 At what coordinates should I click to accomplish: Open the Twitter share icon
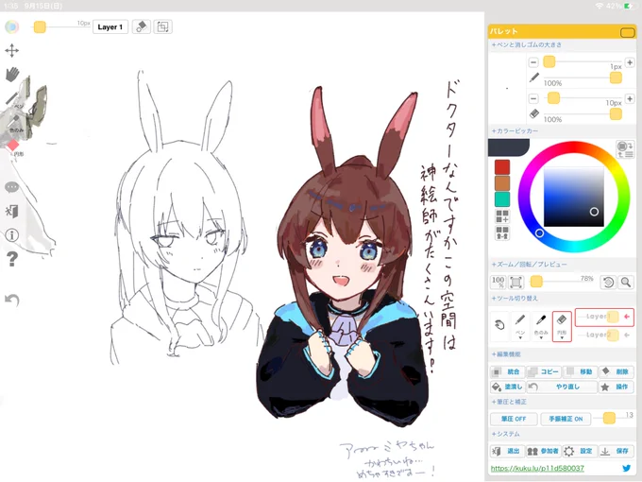pos(627,468)
